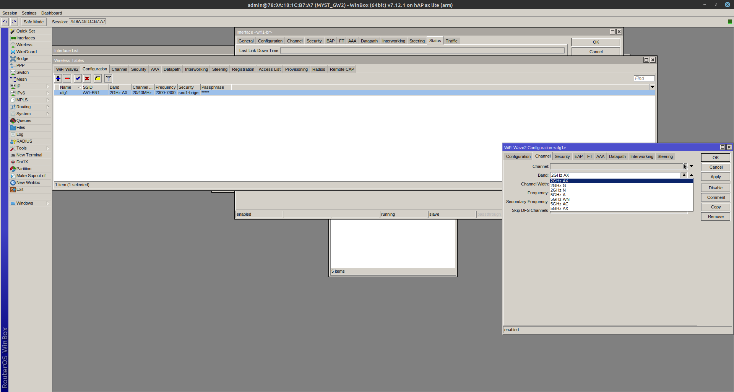Open a New Terminal window
The width and height of the screenshot is (734, 392).
point(29,155)
